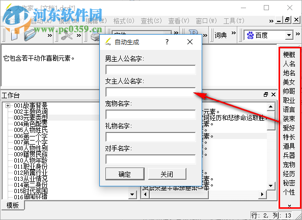This screenshot has height=220, width=302.
Task: Expand the 001故事背景 tree node
Action: click(x=8, y=105)
